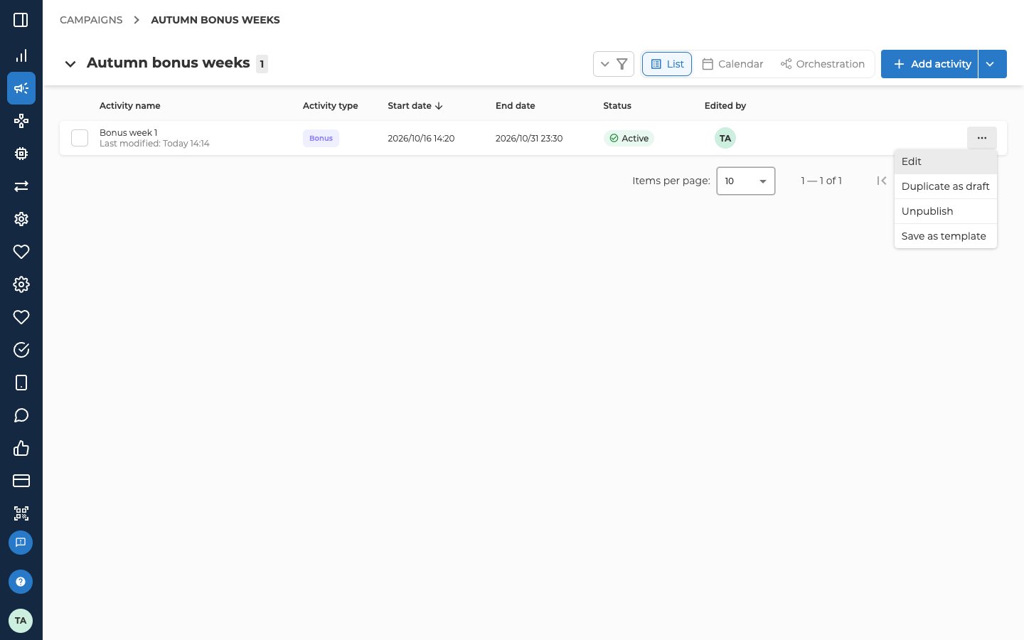Click the activity count badge 1

coord(262,64)
